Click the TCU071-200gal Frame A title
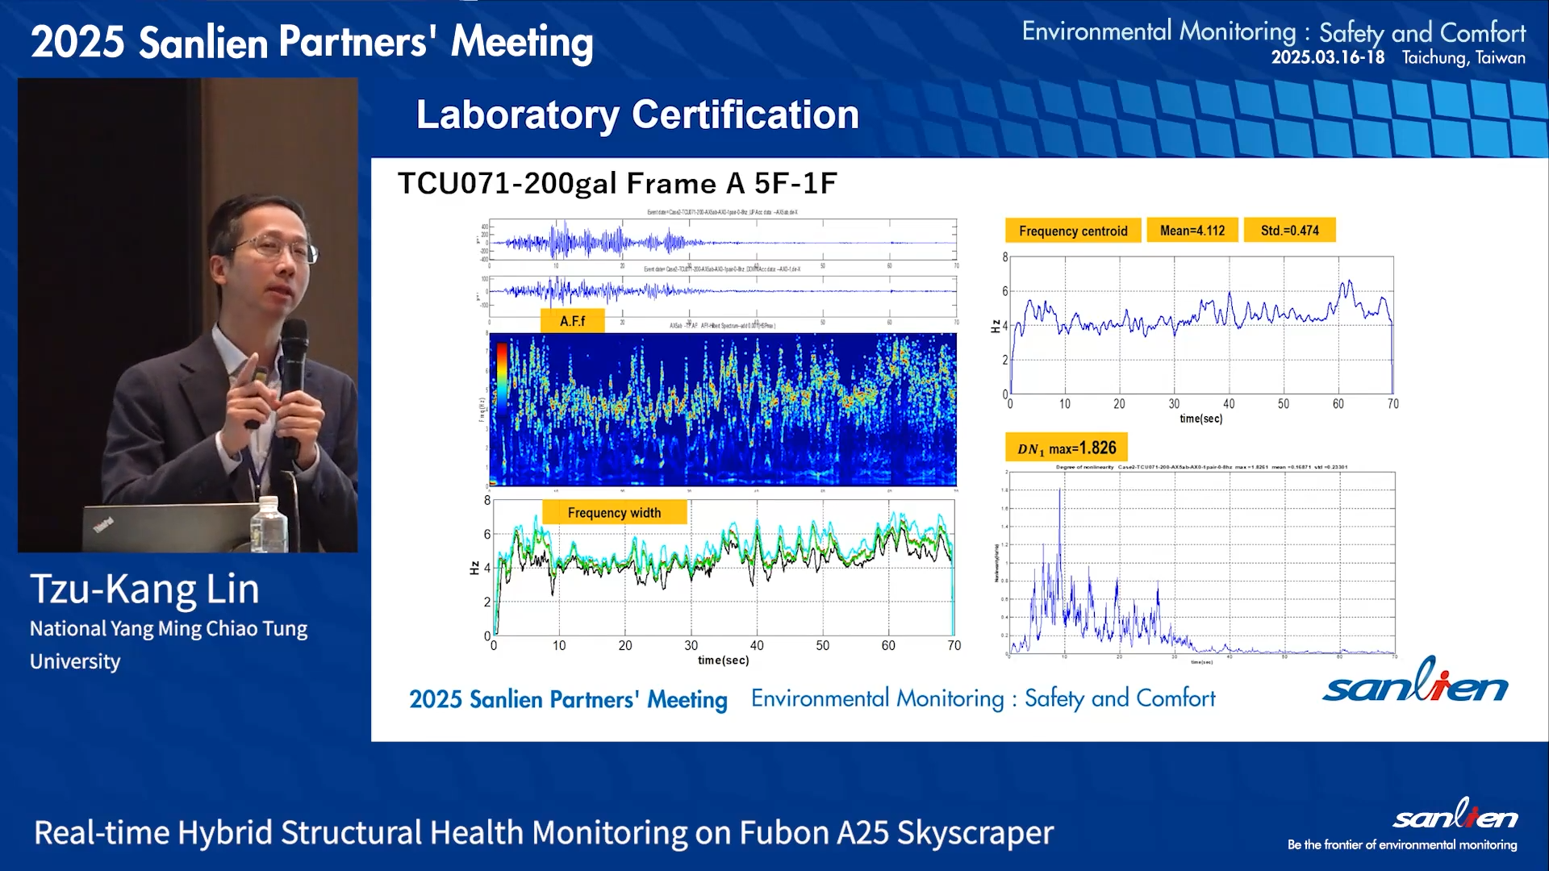 tap(617, 184)
